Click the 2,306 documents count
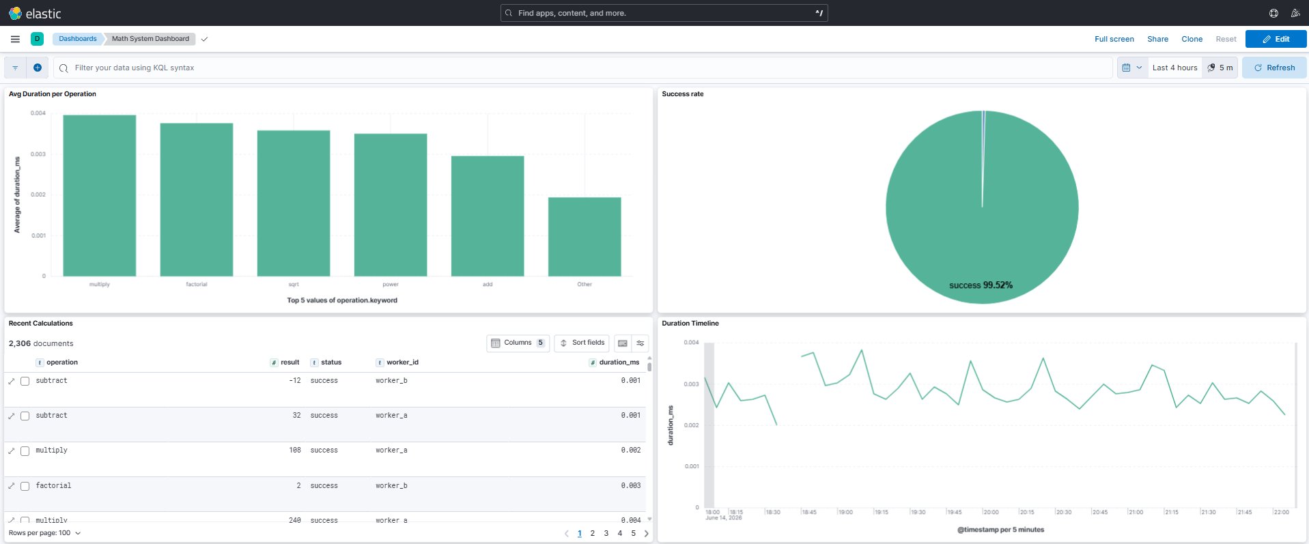1309x544 pixels. 41,343
